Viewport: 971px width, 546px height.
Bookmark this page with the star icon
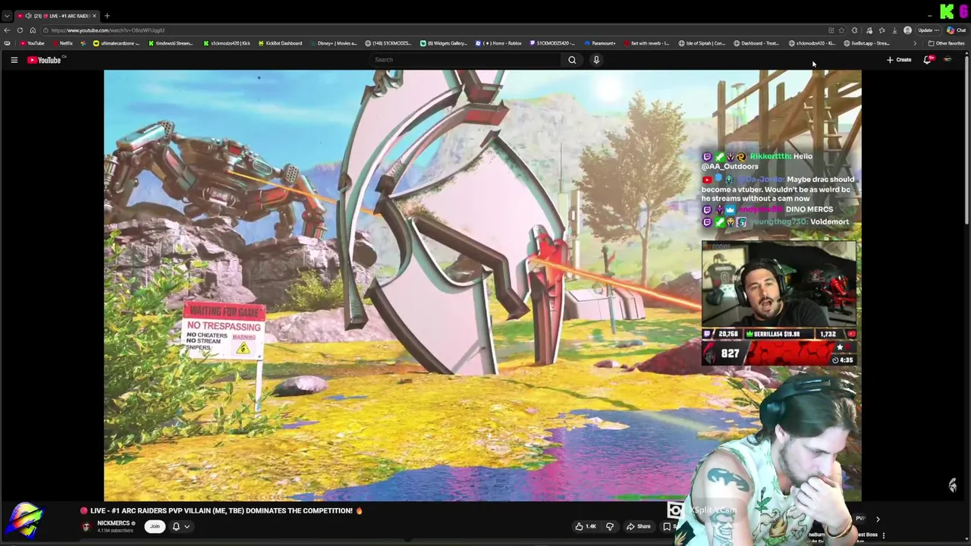[x=841, y=30]
